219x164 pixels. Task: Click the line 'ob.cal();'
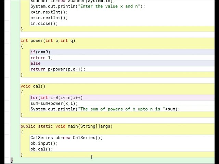coord(42,149)
